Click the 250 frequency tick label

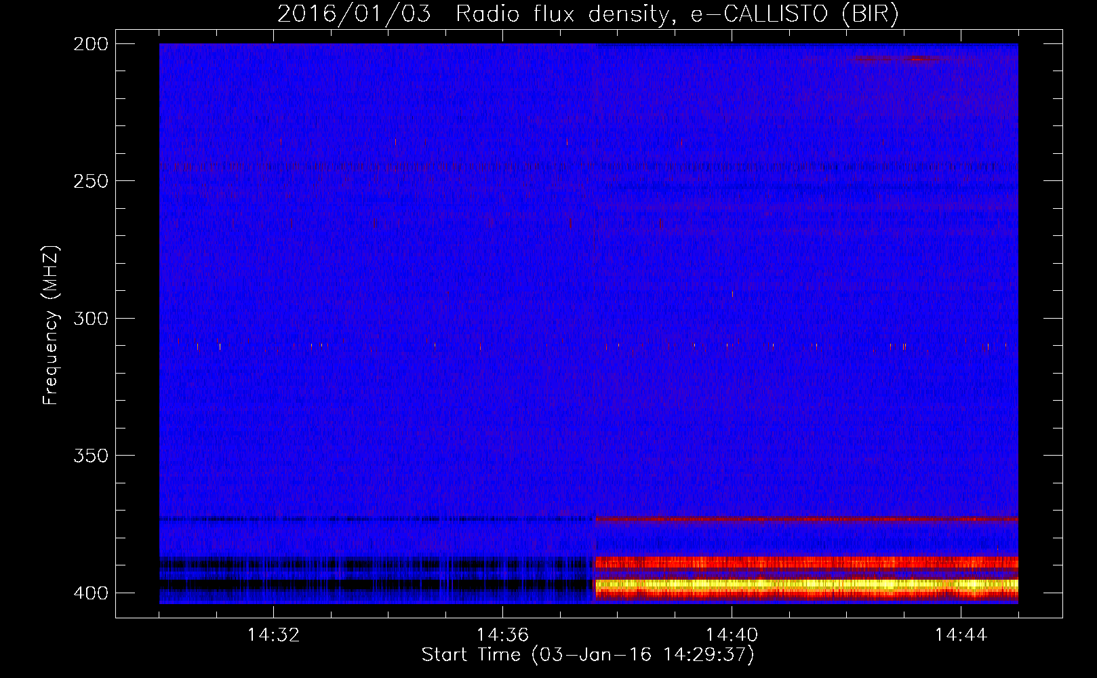point(91,181)
